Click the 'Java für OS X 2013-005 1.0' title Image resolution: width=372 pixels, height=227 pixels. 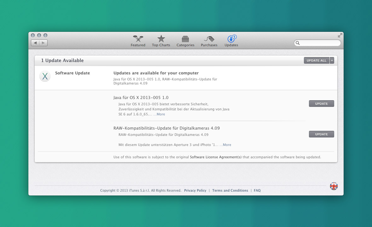pos(141,98)
